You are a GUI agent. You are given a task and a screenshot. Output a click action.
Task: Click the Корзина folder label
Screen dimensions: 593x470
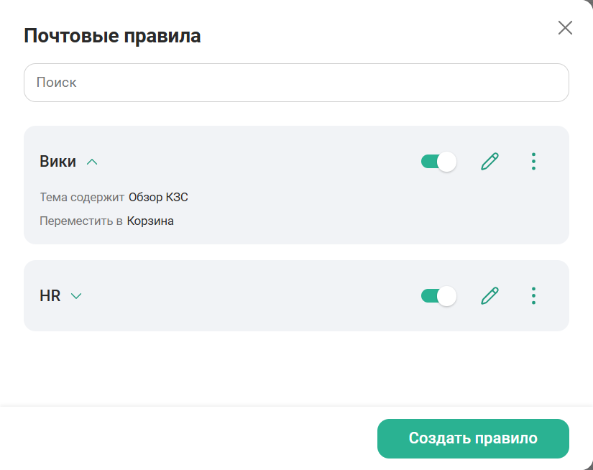[x=153, y=221]
